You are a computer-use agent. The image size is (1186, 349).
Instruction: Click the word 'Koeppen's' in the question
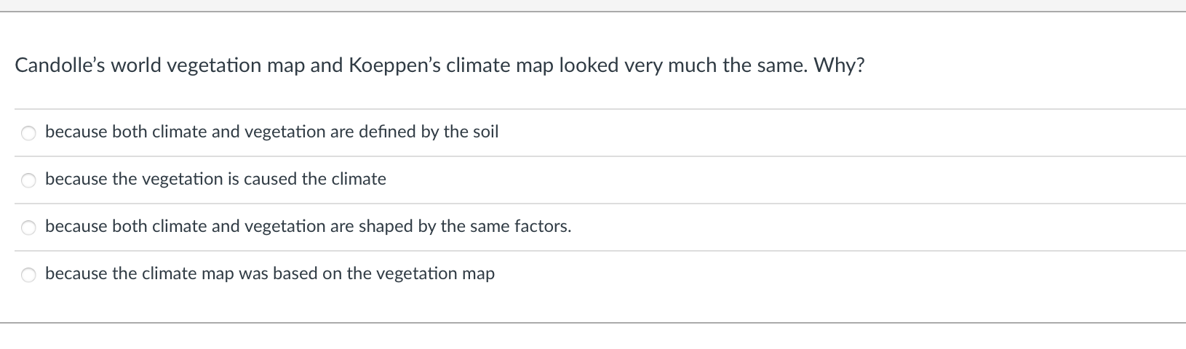point(394,65)
